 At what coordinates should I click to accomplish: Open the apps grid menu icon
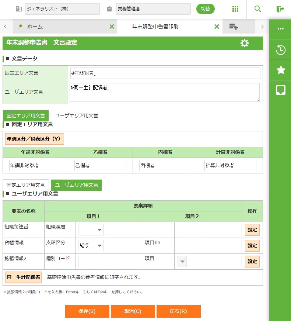tap(235, 9)
